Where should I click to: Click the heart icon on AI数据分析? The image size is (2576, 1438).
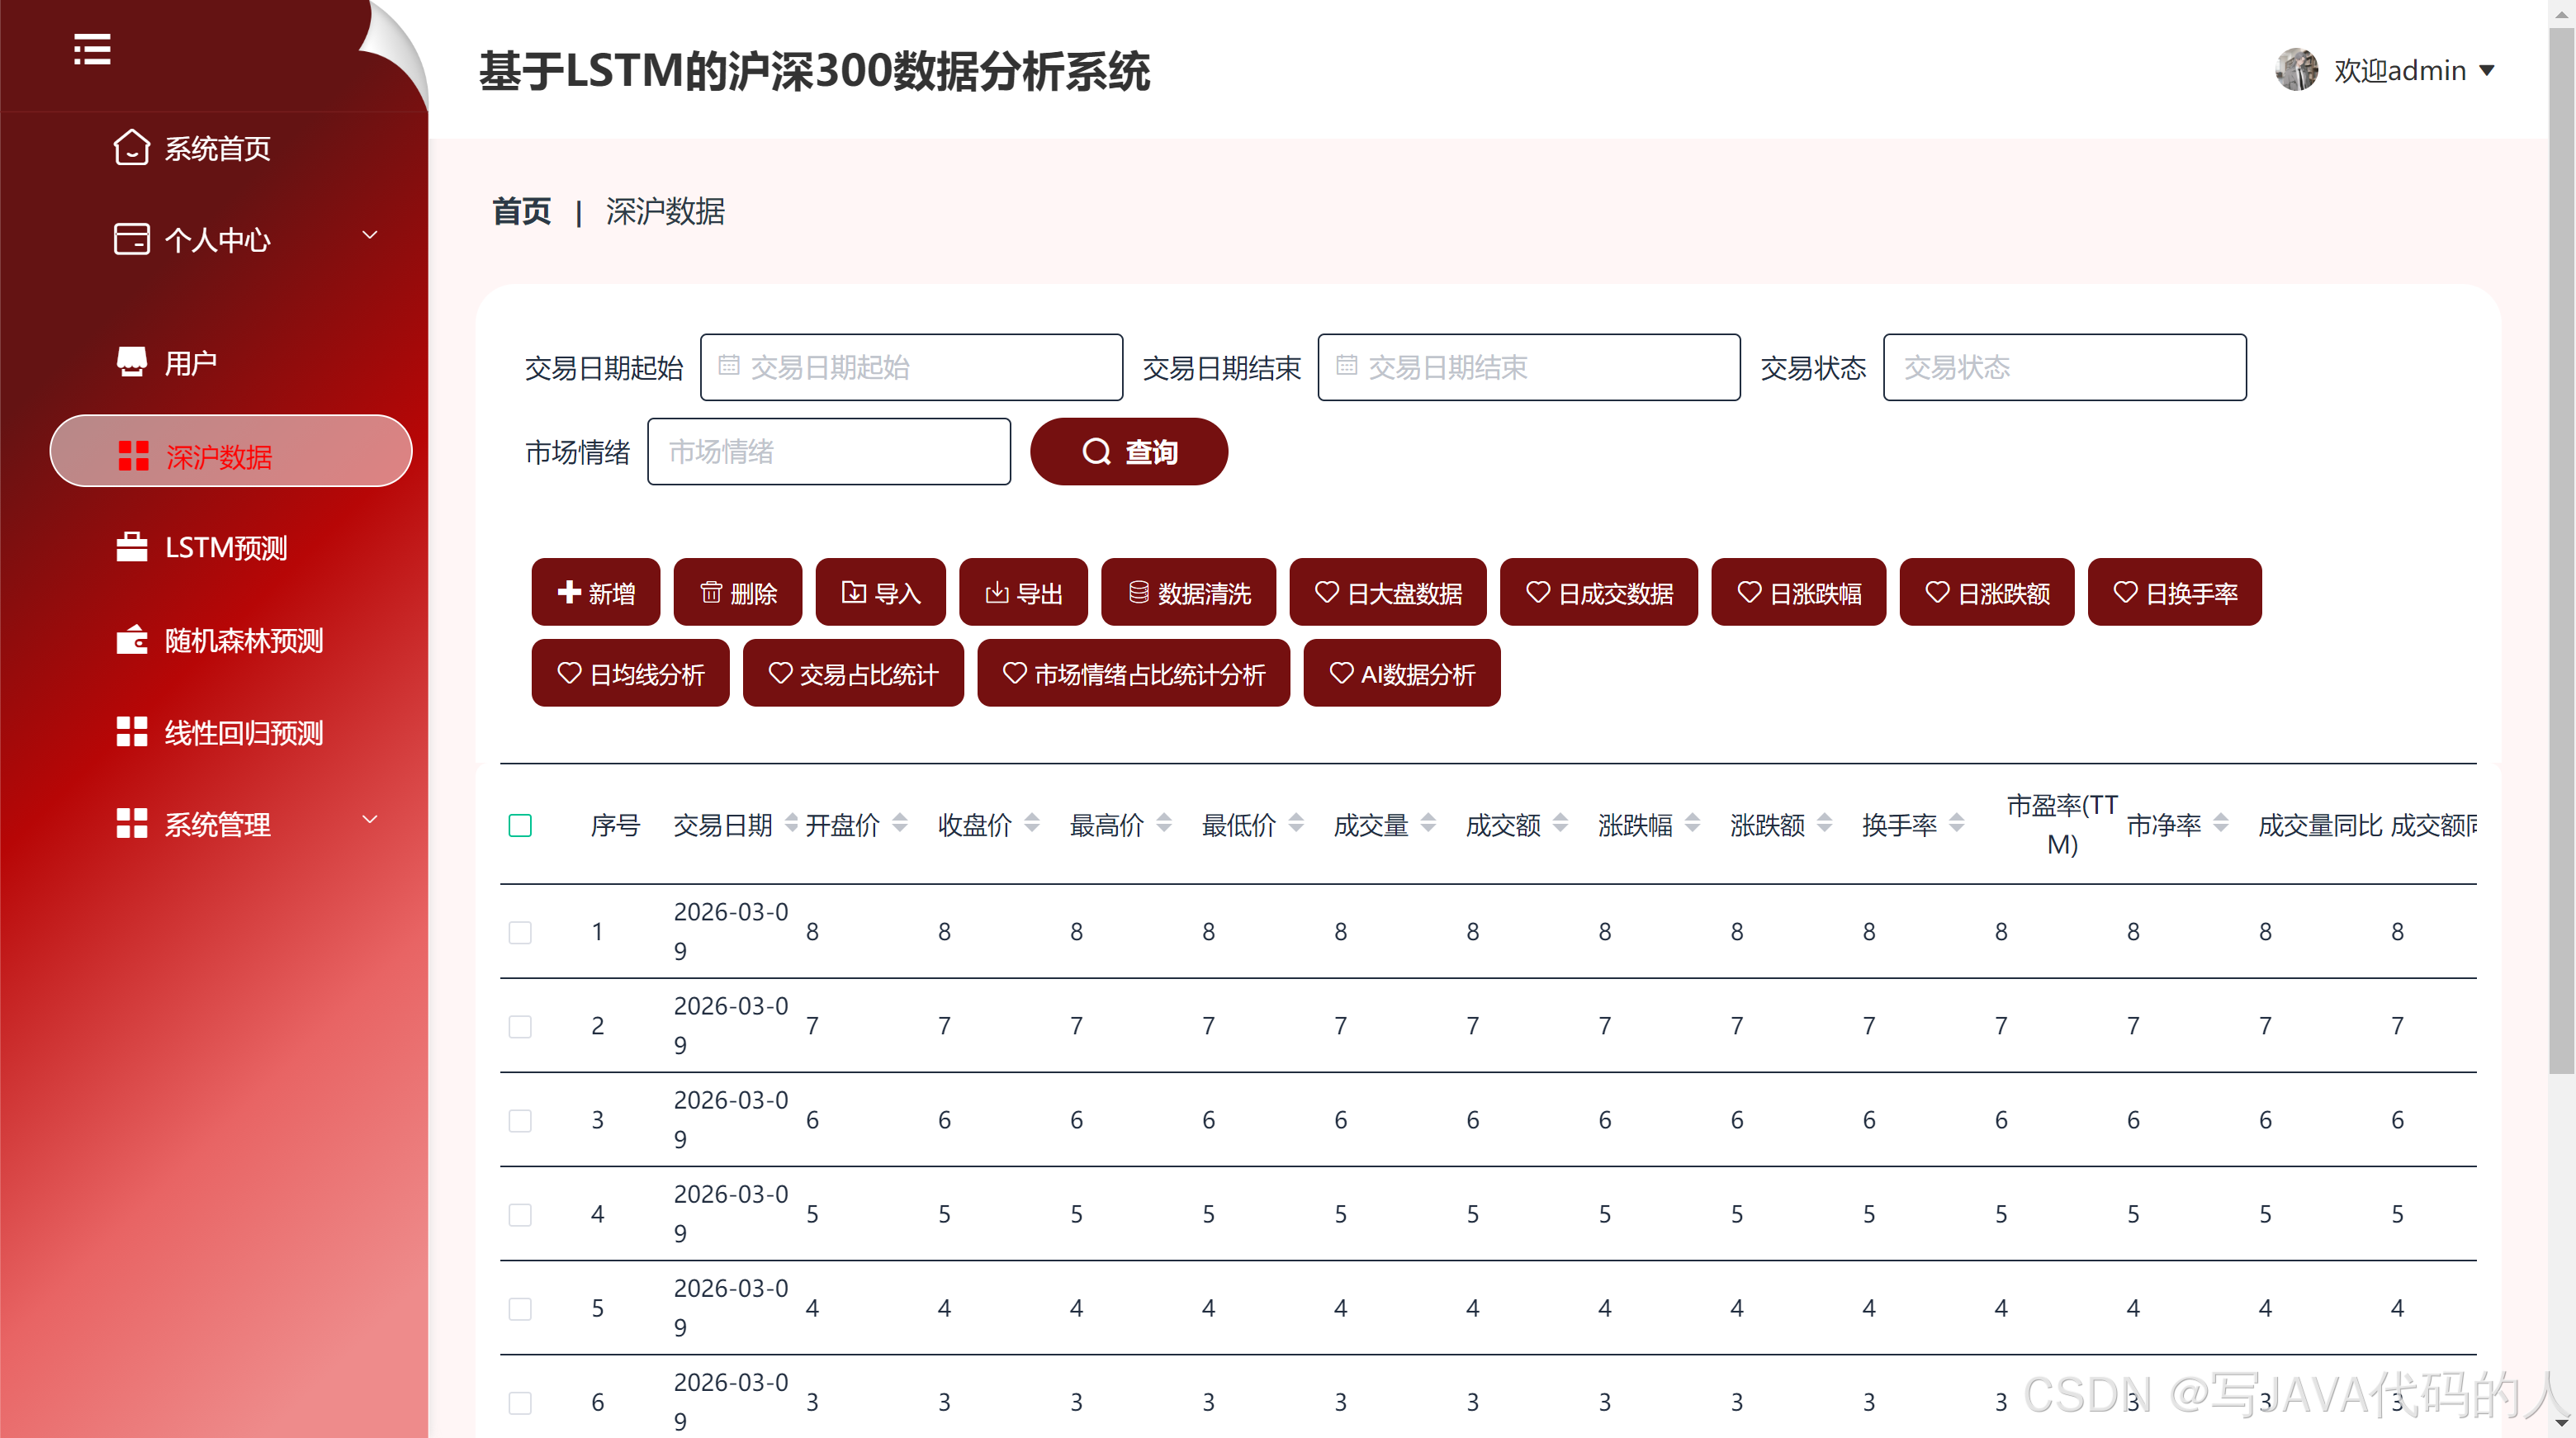click(1341, 673)
